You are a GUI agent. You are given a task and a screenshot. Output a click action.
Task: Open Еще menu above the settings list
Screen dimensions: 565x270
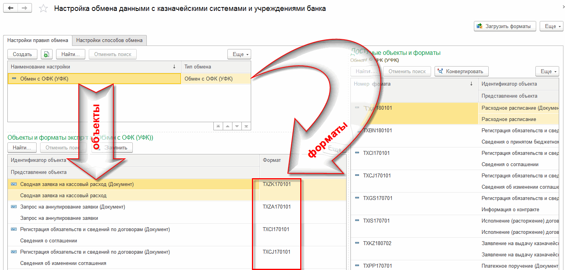(239, 54)
